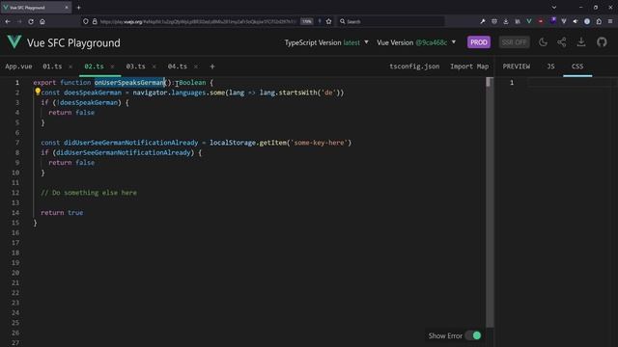Open the browser extensions puzzle icon

599,21
